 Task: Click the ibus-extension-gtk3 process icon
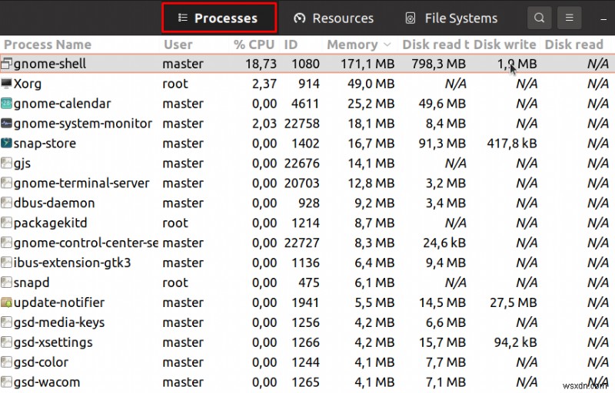pos(6,263)
